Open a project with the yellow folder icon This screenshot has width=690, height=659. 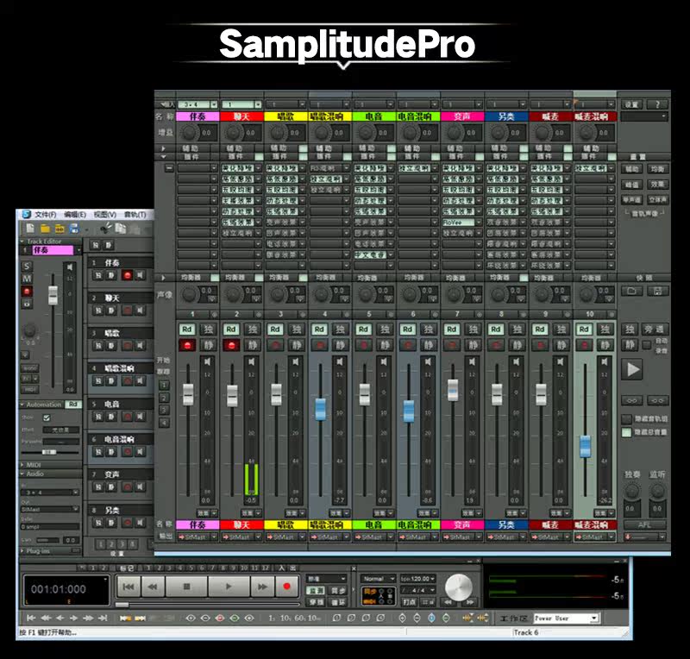coord(45,228)
